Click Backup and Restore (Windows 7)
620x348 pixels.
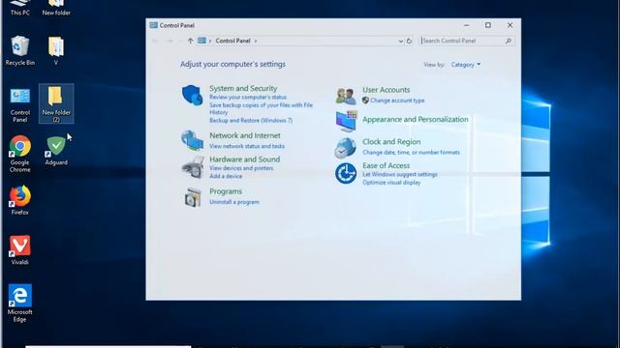[251, 120]
